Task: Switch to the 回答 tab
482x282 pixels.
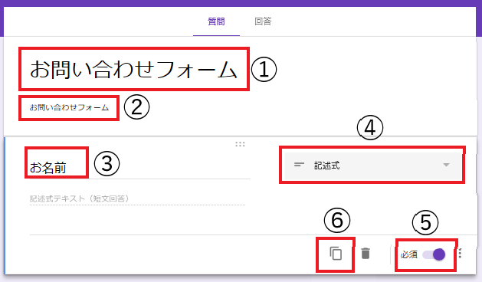Action: click(263, 21)
